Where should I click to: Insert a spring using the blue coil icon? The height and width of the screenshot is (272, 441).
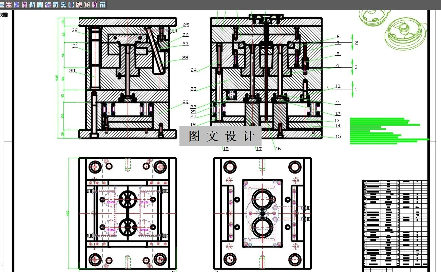[x=17, y=5]
